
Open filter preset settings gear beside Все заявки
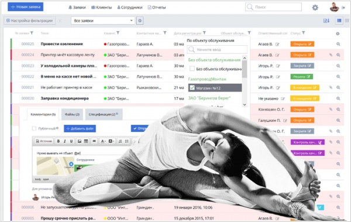click(140, 21)
